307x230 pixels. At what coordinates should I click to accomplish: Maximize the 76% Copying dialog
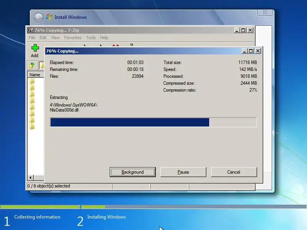point(251,51)
